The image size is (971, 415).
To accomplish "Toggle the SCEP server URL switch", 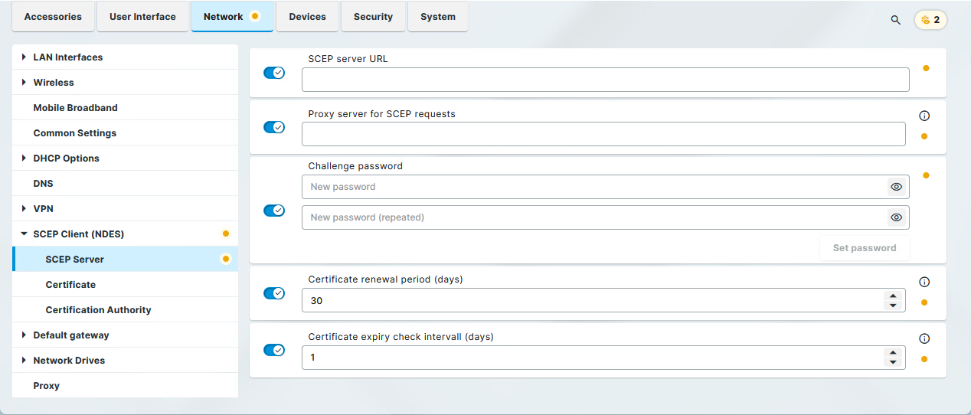I will point(274,73).
